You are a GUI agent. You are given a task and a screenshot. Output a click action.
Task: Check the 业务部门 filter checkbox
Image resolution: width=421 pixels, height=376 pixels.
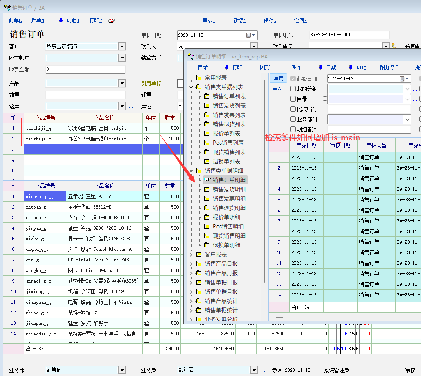(x=293, y=119)
